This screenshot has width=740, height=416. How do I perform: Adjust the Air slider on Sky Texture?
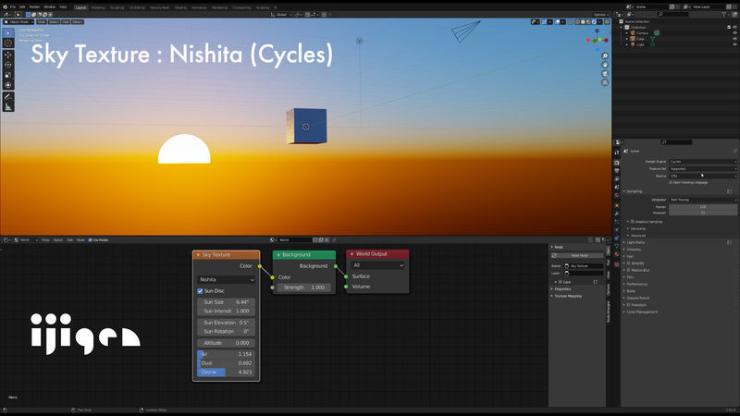point(226,354)
